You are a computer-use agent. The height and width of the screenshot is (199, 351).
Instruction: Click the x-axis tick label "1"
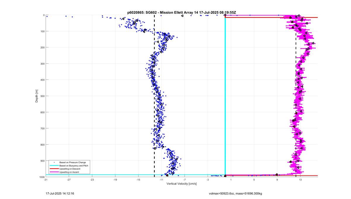click(x=231, y=180)
